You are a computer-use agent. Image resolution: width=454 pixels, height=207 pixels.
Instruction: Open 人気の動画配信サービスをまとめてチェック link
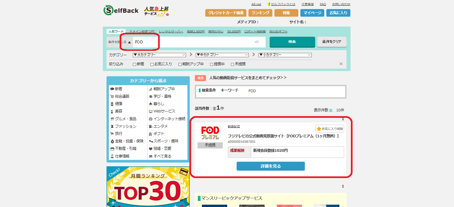(x=248, y=78)
